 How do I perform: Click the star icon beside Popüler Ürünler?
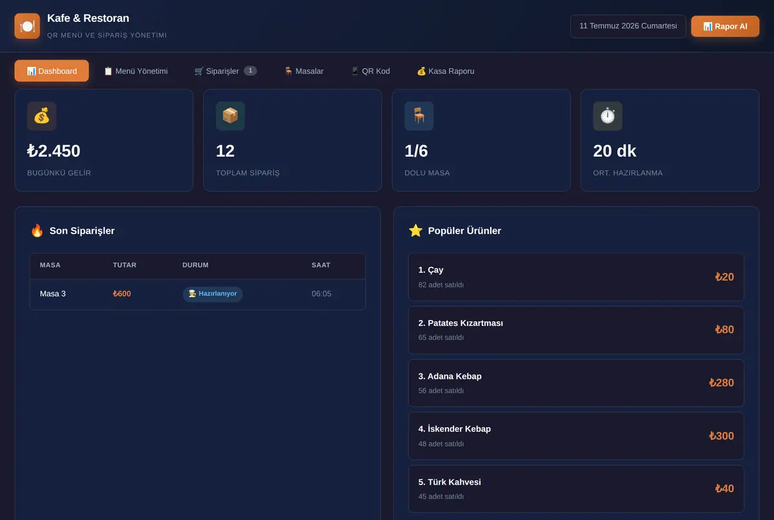click(x=415, y=230)
